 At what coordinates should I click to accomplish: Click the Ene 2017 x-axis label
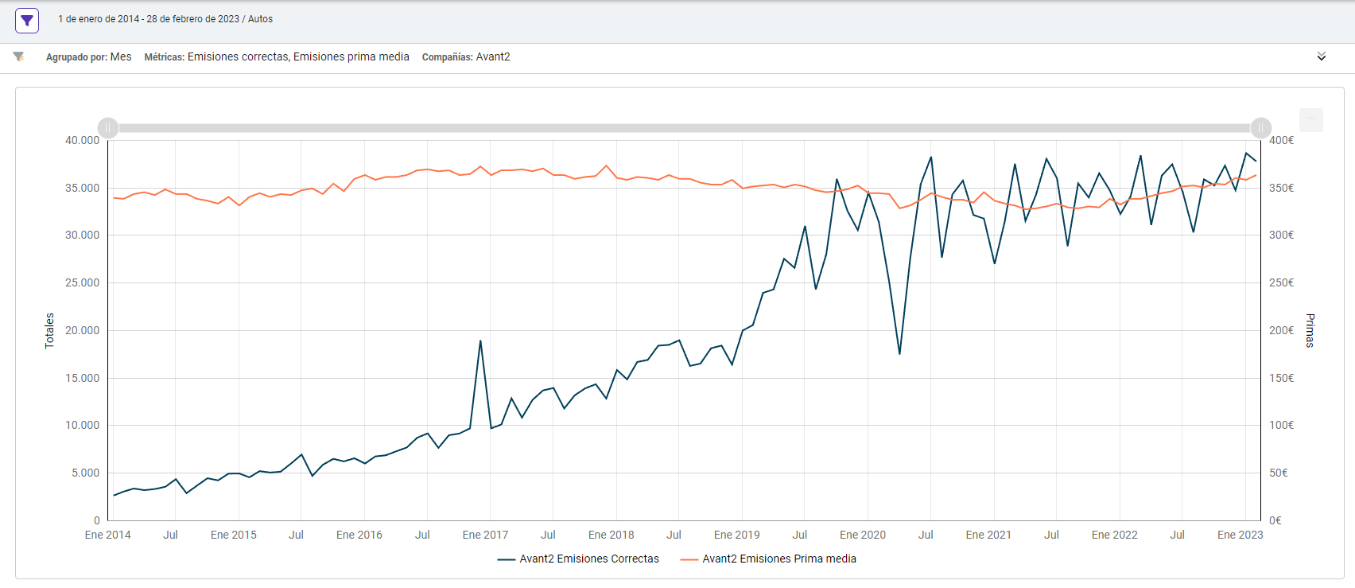click(485, 535)
